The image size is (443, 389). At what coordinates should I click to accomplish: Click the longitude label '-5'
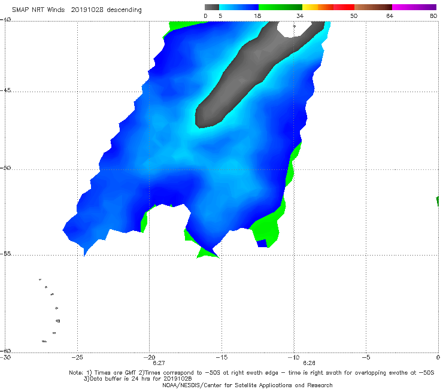pos(366,357)
